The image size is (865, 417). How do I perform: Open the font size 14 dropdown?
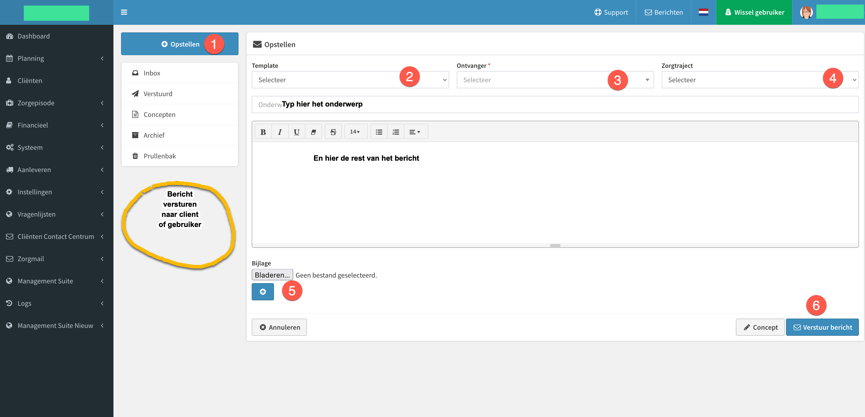pyautogui.click(x=356, y=132)
